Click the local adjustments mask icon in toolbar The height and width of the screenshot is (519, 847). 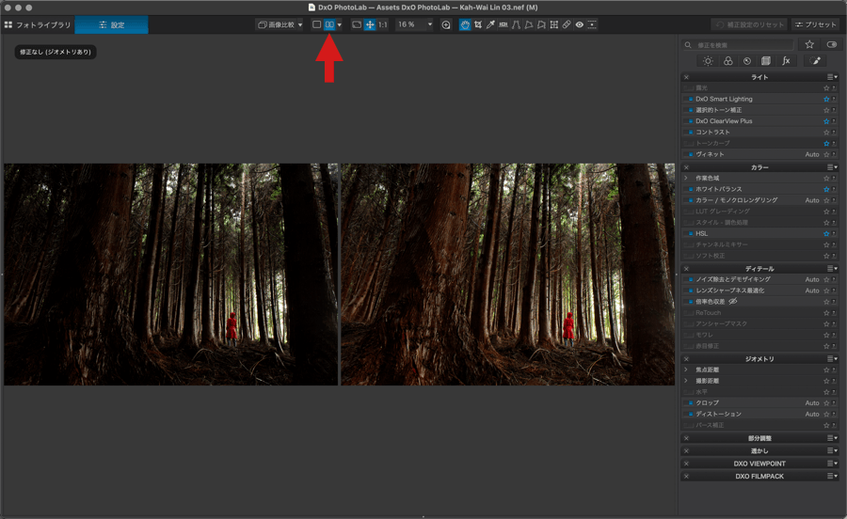(x=592, y=24)
